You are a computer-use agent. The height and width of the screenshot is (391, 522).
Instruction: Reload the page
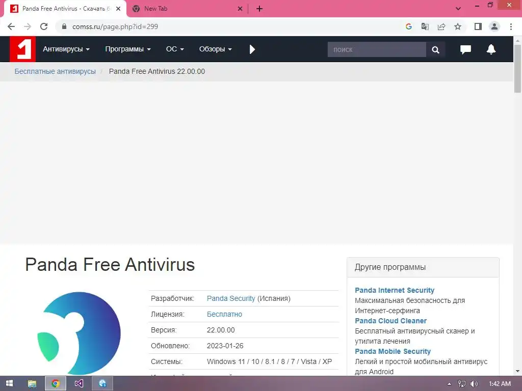[44, 26]
